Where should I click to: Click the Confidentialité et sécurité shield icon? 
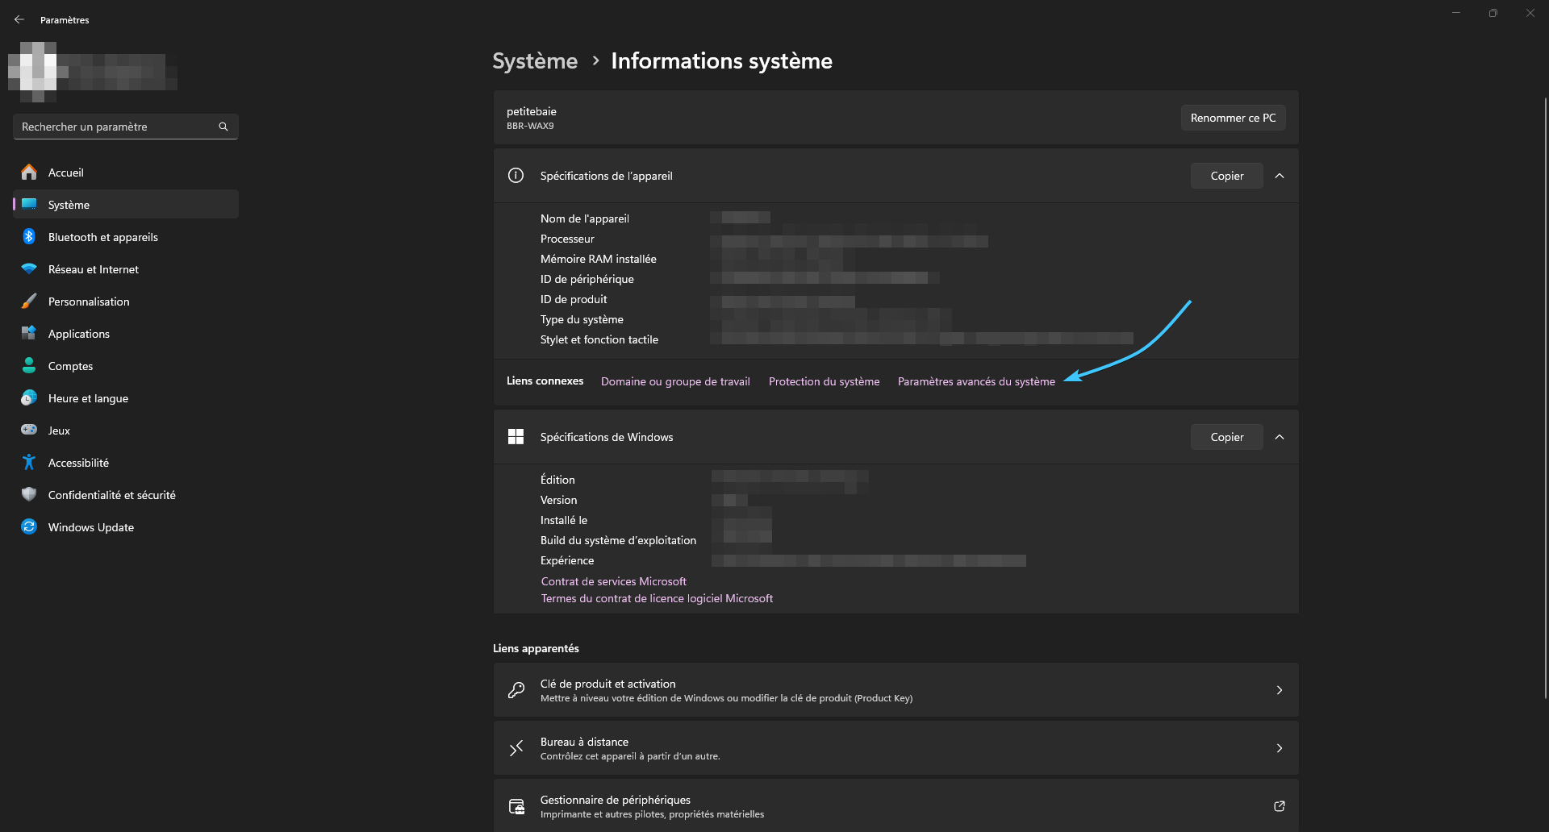tap(29, 495)
